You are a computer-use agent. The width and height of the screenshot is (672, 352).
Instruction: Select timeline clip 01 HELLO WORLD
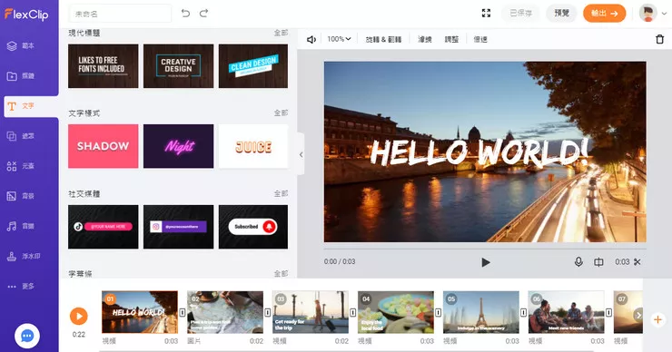140,312
